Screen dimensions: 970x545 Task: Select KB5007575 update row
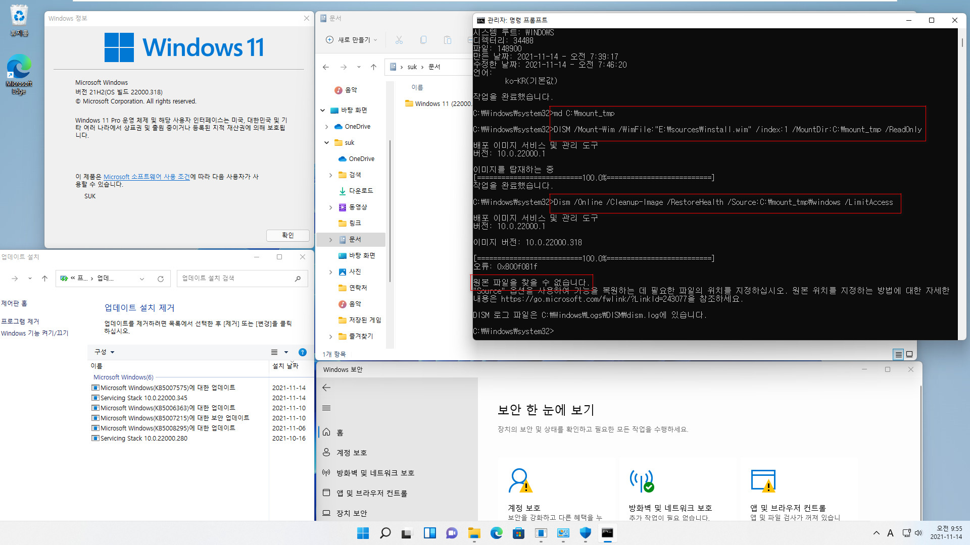coord(199,388)
